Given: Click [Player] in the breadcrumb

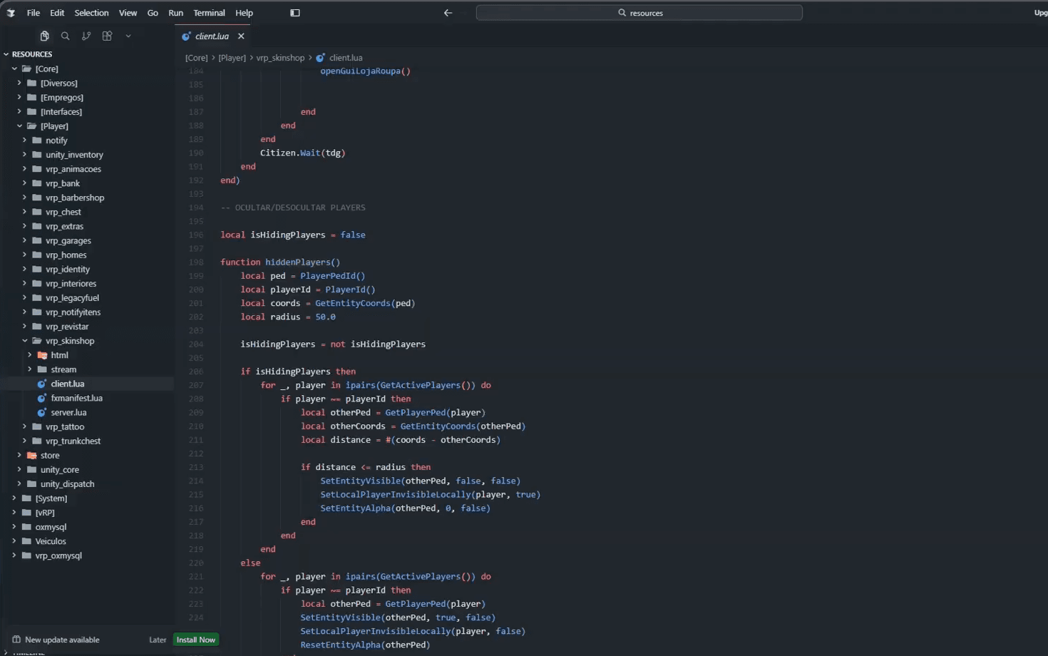Looking at the screenshot, I should (232, 58).
